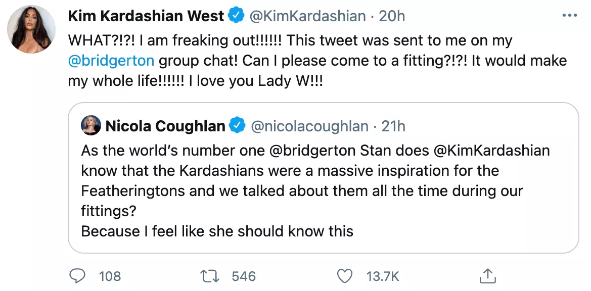Open the 20h timestamp link
The height and width of the screenshot is (291, 591).
click(392, 16)
